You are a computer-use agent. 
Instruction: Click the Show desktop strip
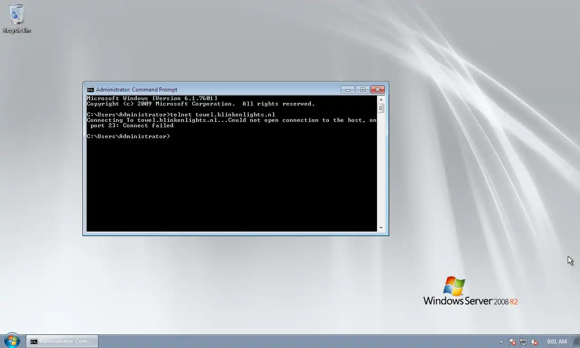[576, 341]
